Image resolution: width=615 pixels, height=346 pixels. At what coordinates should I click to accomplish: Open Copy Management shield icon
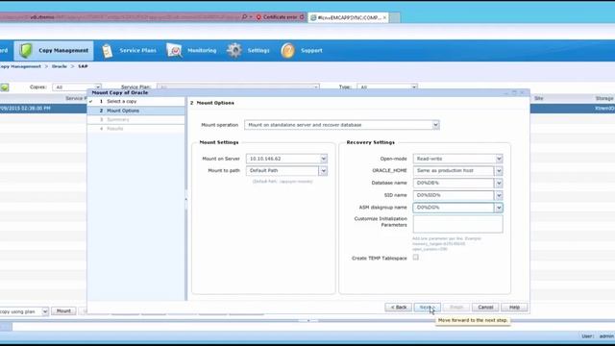[x=26, y=51]
